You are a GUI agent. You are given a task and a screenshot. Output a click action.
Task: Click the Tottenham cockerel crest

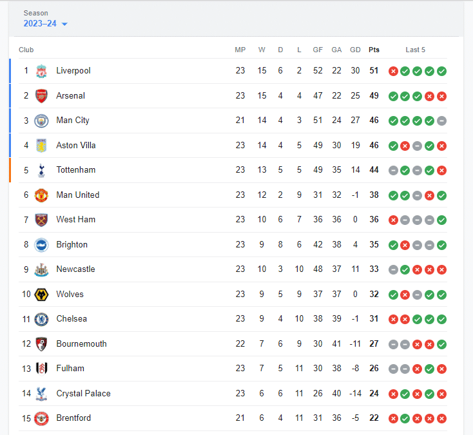(41, 170)
